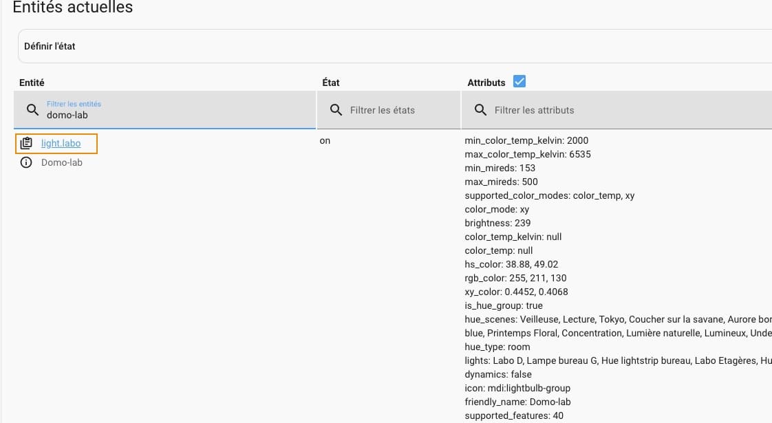Select lights: Labo D attribute line
Screen dimensions: 772x423
[619, 362]
